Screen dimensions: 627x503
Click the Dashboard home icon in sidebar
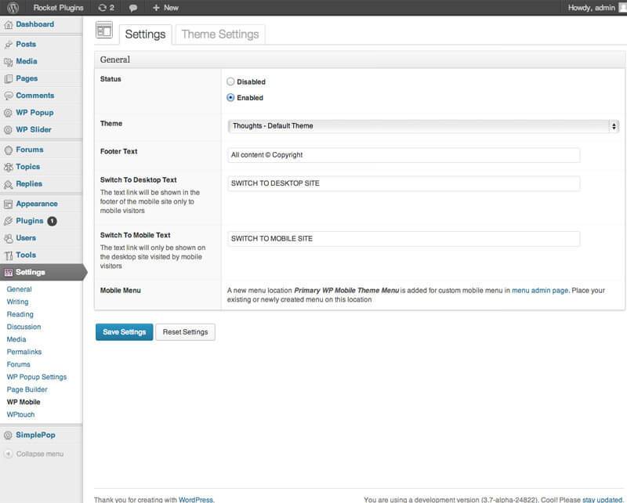(x=8, y=25)
